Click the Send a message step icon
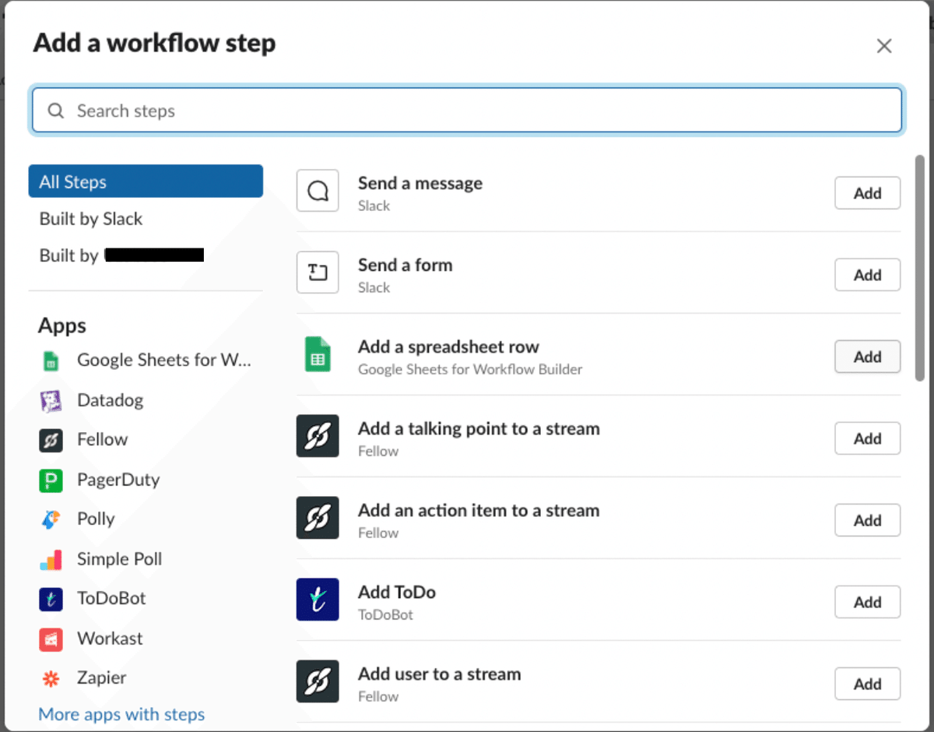This screenshot has width=934, height=732. (x=318, y=191)
